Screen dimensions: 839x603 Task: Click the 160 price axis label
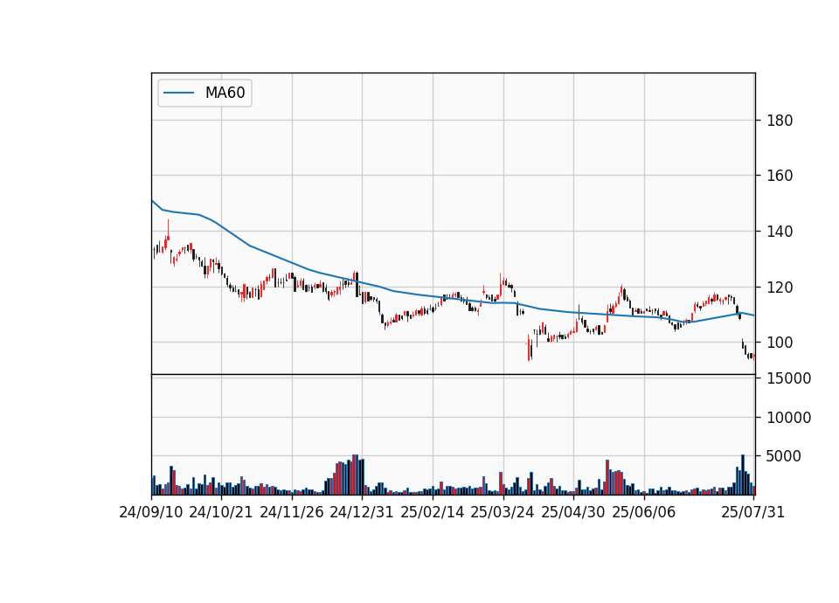point(780,176)
